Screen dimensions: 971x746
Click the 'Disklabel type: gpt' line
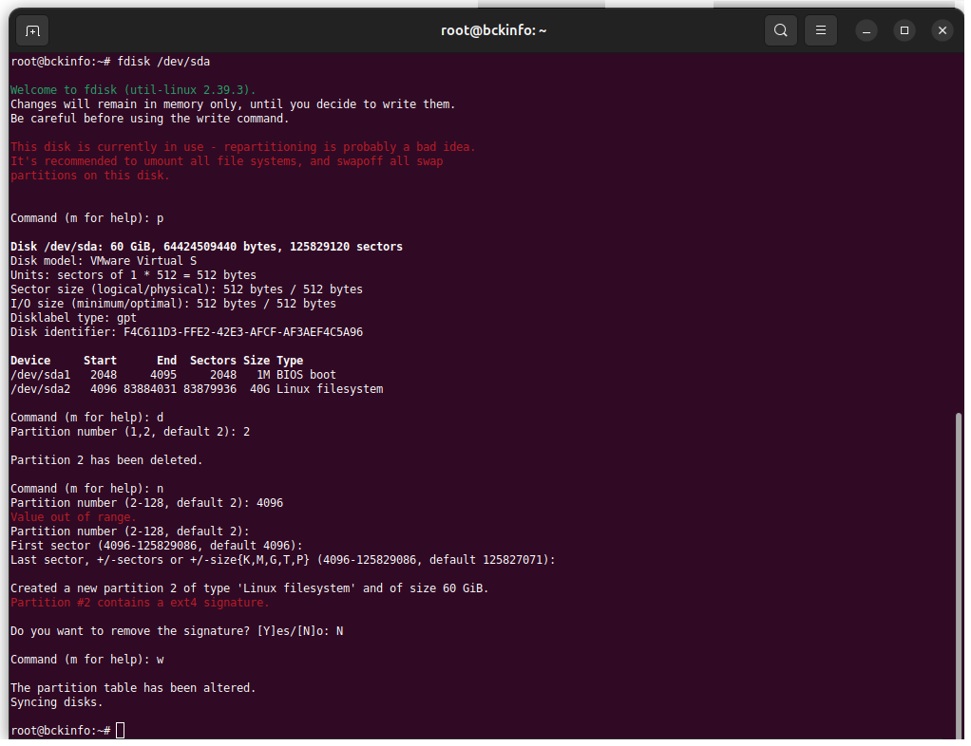pos(74,318)
